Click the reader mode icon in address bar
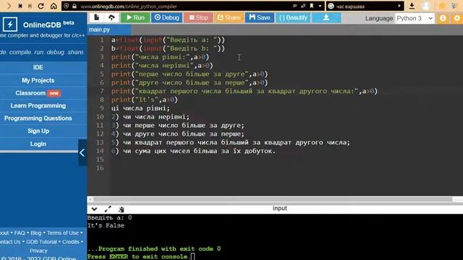 tap(294, 6)
